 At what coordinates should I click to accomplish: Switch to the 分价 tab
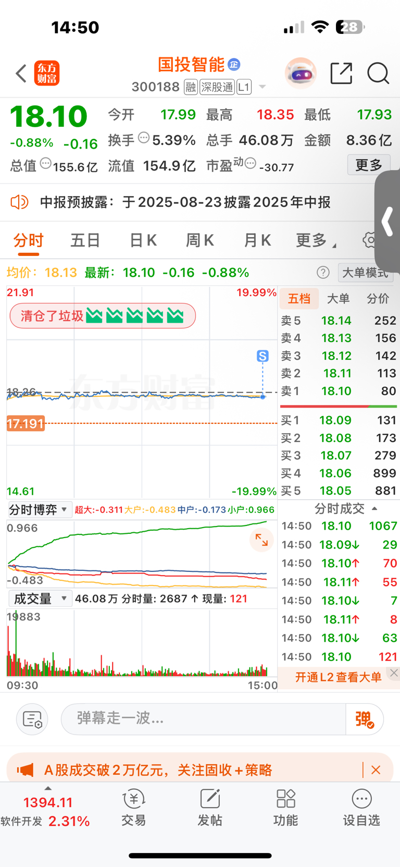click(x=378, y=299)
